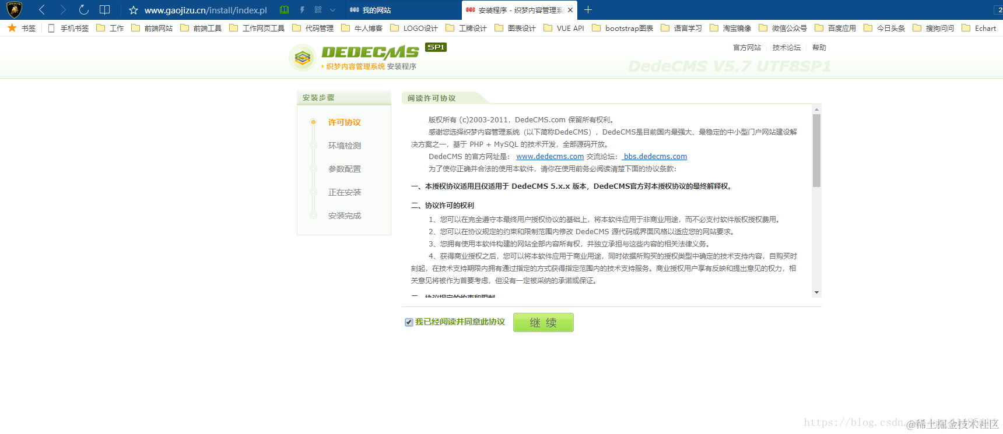This screenshot has width=1003, height=434.
Task: Click the green SP1 badge
Action: click(x=436, y=47)
